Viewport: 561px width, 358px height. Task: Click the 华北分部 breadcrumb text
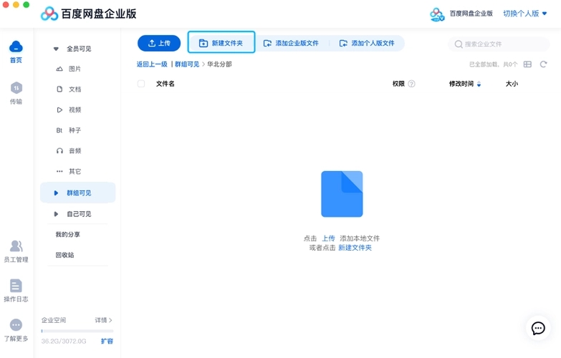(x=219, y=64)
